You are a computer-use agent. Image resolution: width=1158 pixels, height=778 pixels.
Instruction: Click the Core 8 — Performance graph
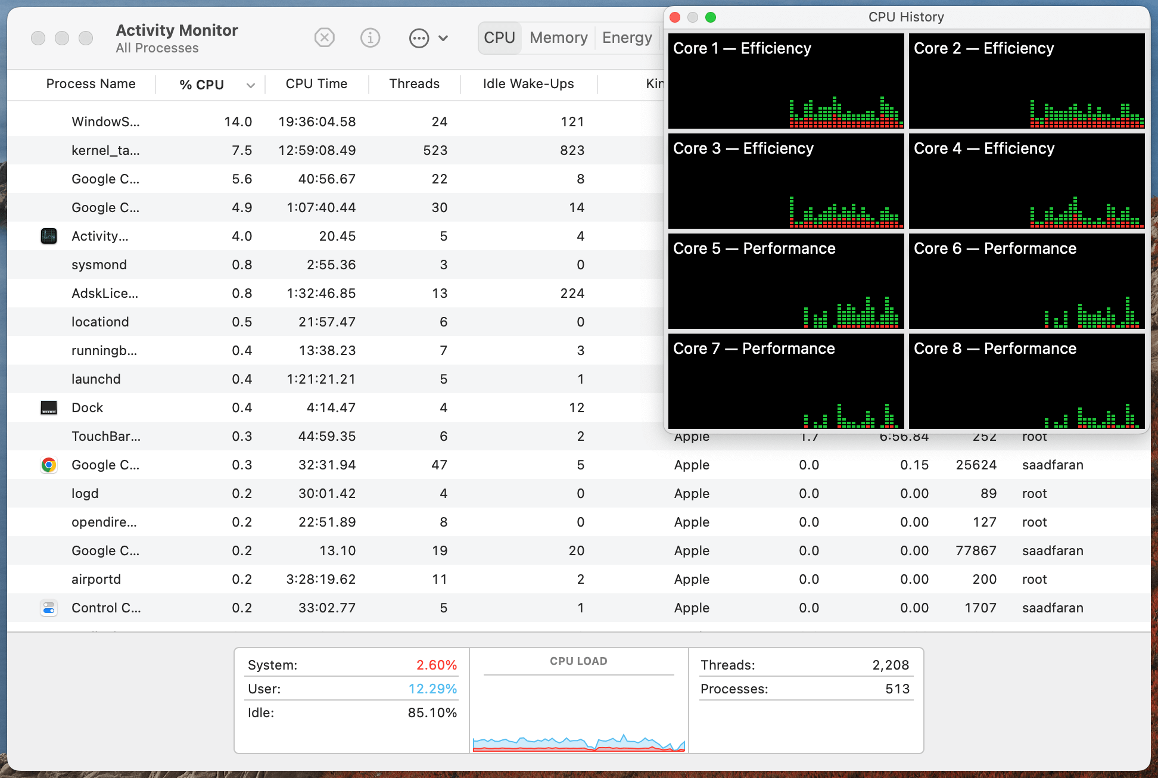[x=1027, y=381]
